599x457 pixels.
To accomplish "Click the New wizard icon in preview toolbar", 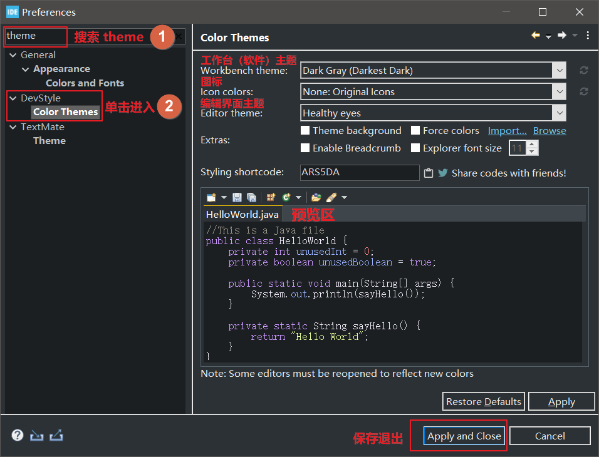I will (211, 197).
